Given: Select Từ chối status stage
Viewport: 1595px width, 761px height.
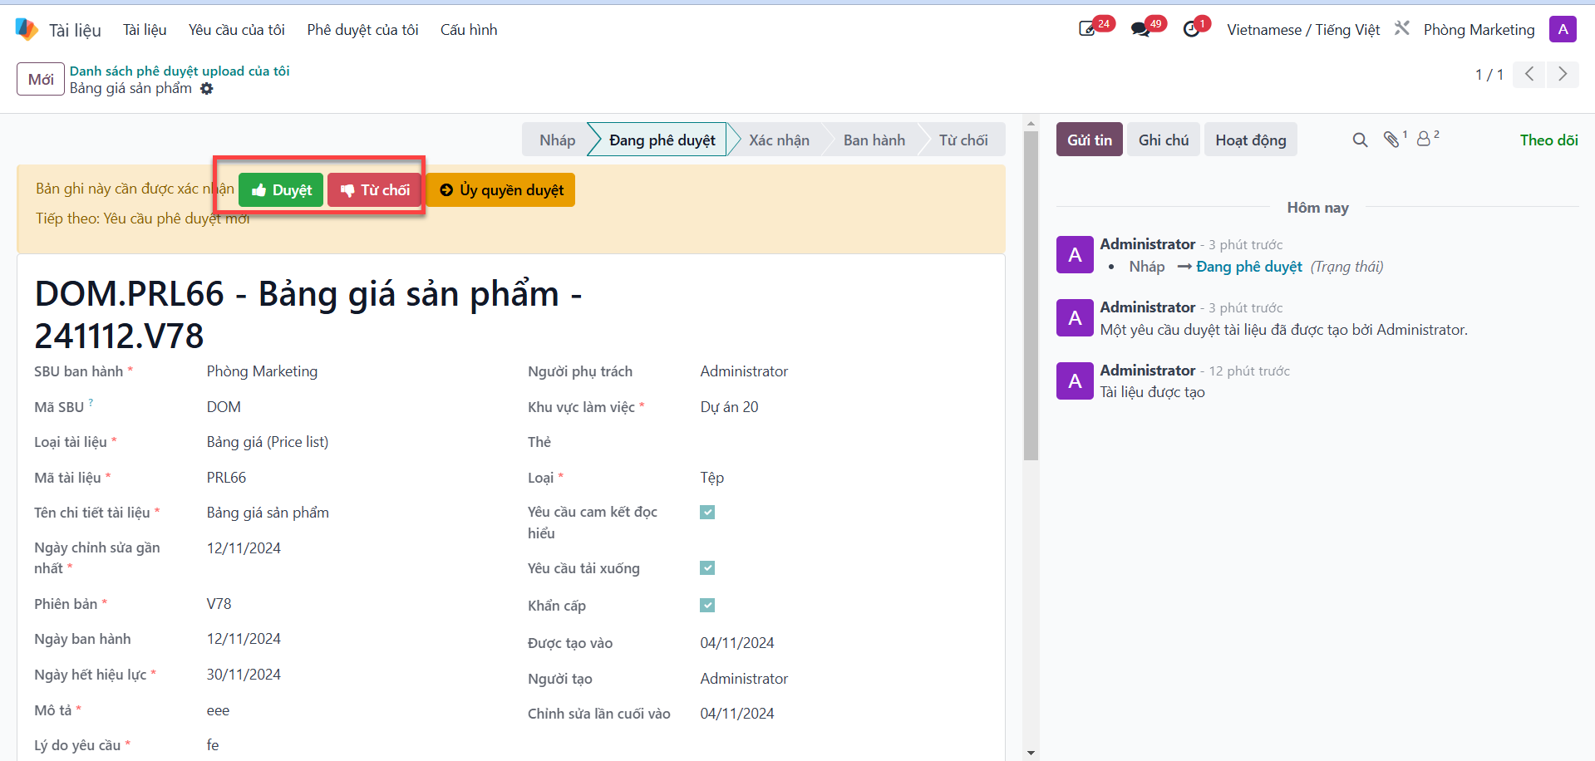Looking at the screenshot, I should click(963, 140).
